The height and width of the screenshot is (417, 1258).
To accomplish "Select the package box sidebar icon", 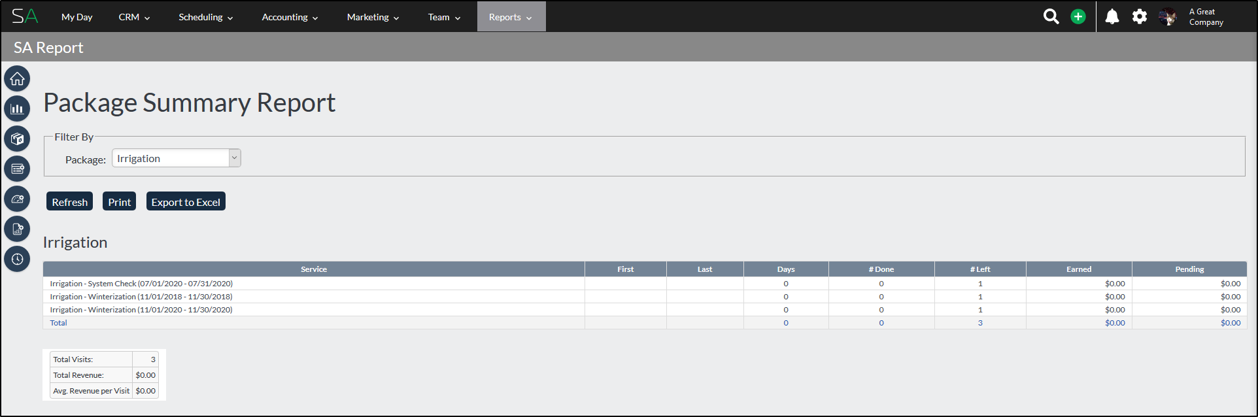I will [x=17, y=139].
